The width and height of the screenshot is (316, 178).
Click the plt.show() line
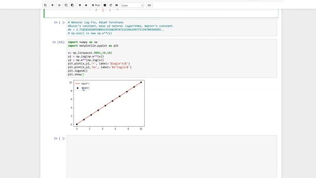coord(76,75)
